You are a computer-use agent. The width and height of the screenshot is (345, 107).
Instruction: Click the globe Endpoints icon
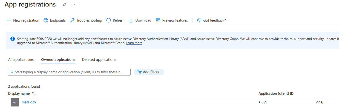tap(46, 20)
